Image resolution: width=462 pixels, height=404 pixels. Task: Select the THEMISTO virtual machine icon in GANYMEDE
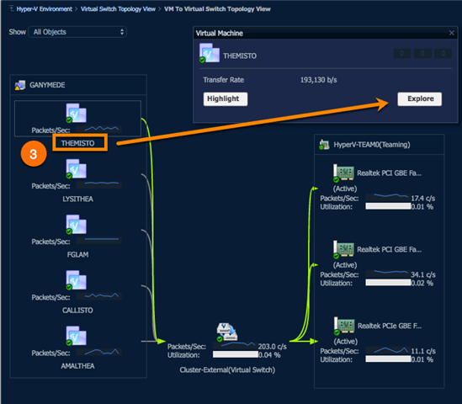click(x=76, y=113)
